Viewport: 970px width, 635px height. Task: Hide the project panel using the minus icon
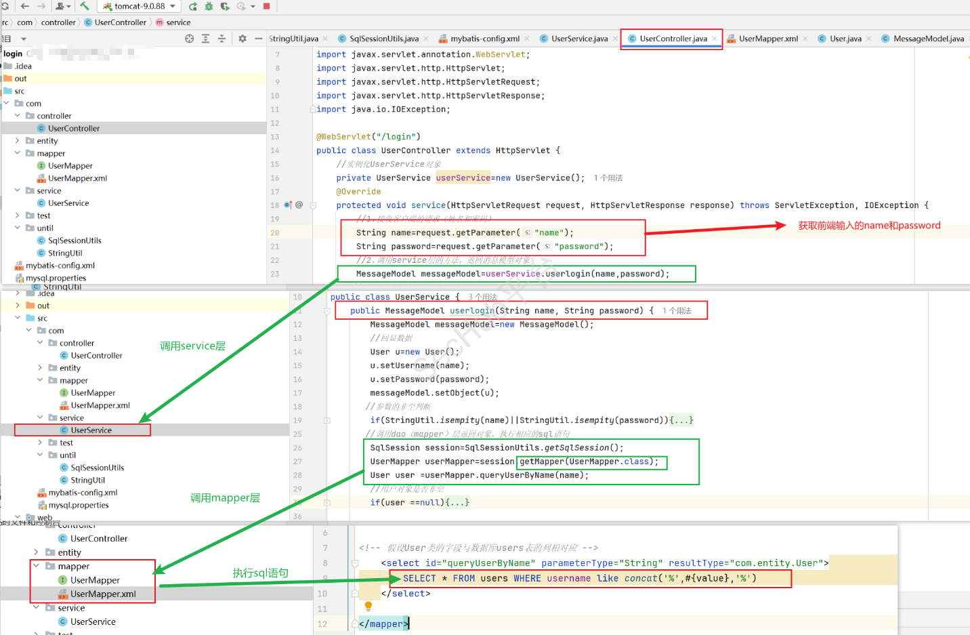tap(258, 39)
